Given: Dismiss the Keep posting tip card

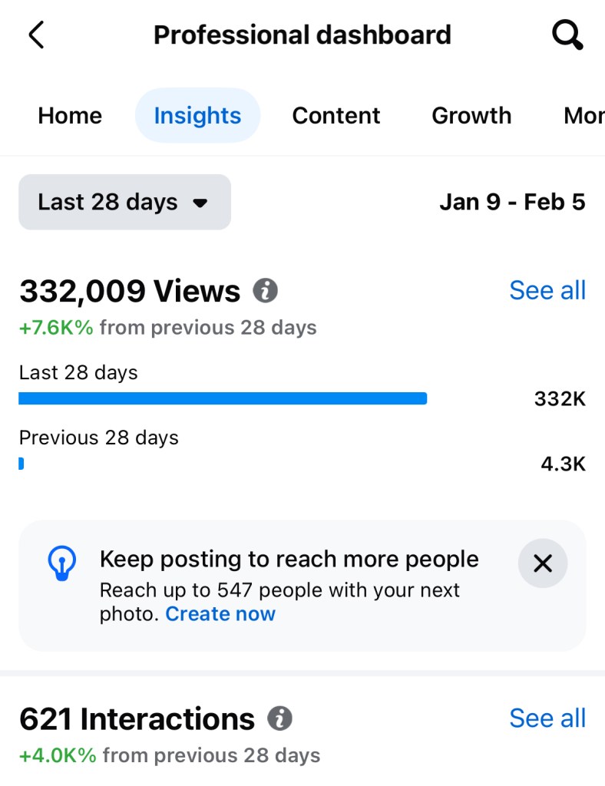Looking at the screenshot, I should click(543, 564).
